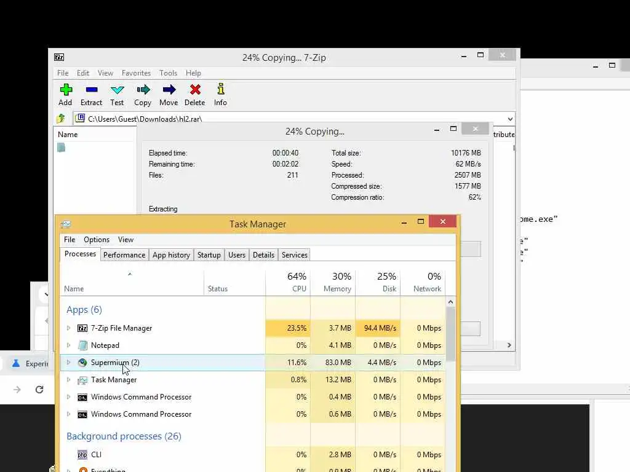Click the file item icon in 7-Zip list
This screenshot has height=472, width=630.
pyautogui.click(x=61, y=147)
